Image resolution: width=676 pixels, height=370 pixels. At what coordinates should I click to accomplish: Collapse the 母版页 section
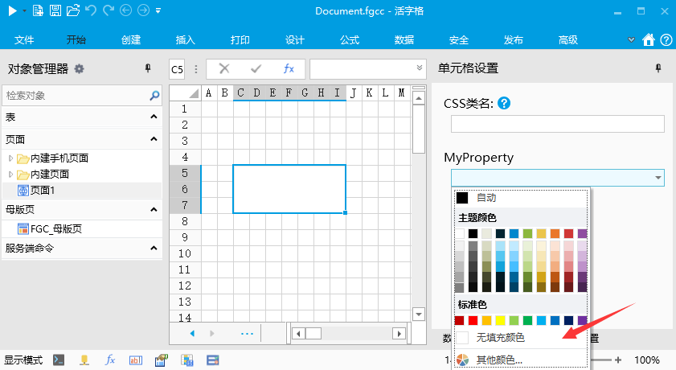(154, 209)
